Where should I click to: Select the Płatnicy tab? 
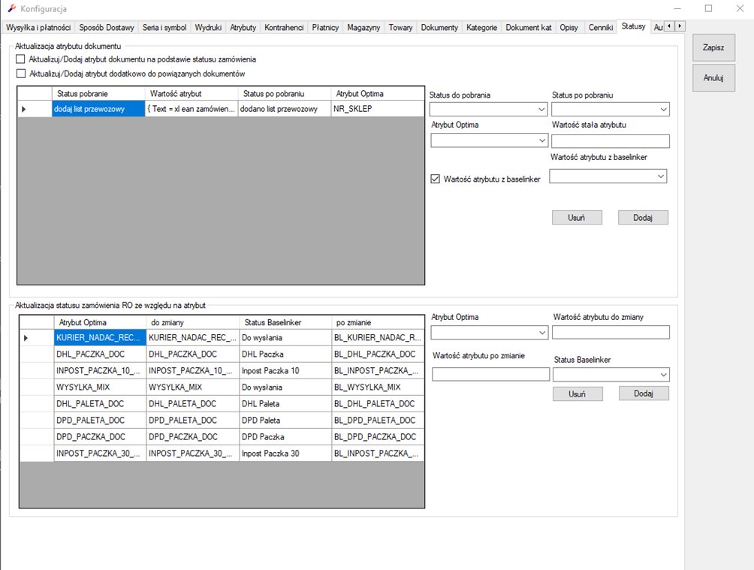(325, 28)
